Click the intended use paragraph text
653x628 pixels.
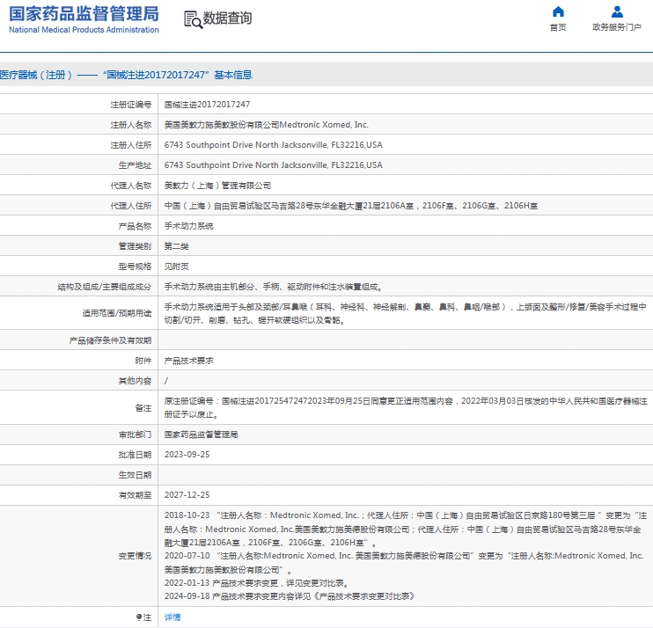405,313
